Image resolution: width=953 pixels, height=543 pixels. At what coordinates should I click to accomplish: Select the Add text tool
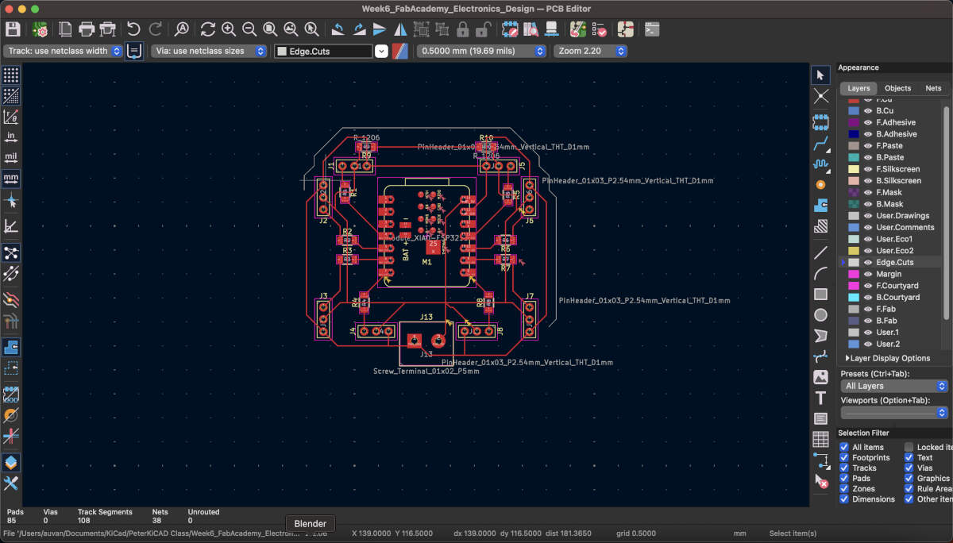821,398
